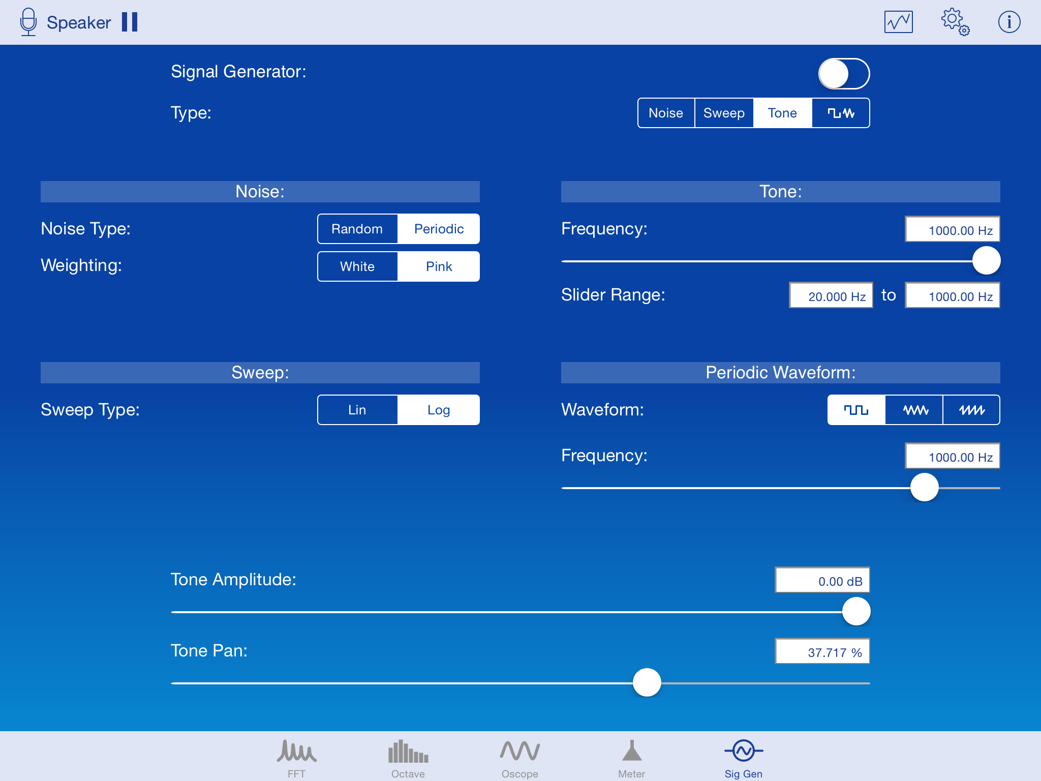Select Noise as signal type

pyautogui.click(x=666, y=113)
